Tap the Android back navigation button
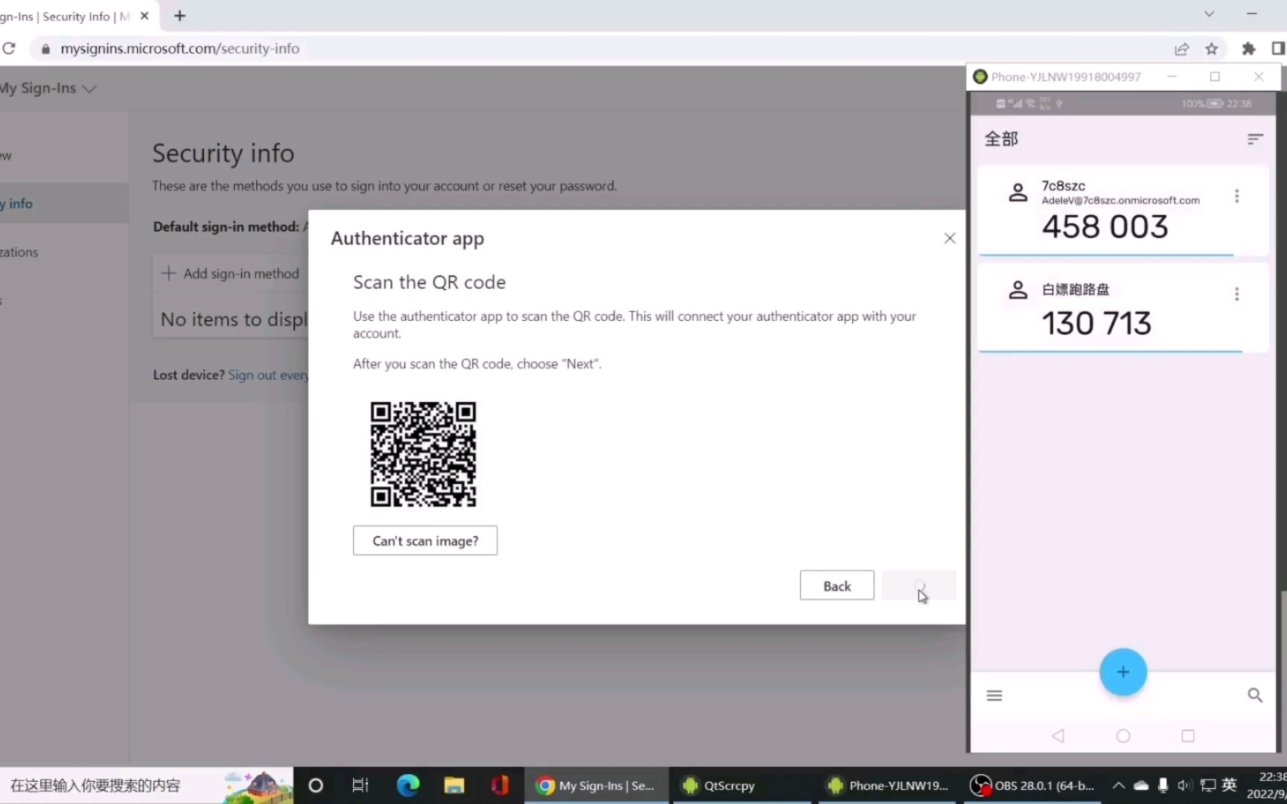1287x804 pixels. point(1058,736)
